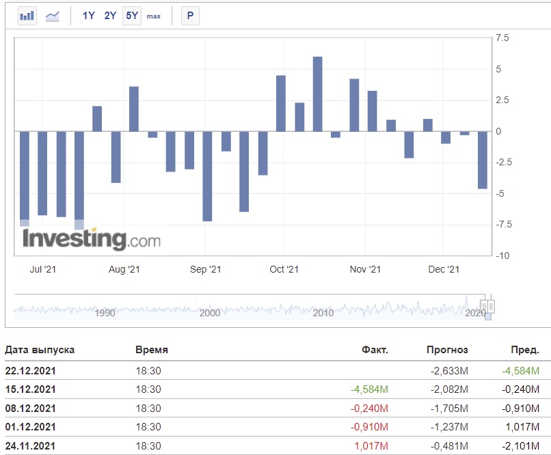The image size is (551, 455).
Task: Click the 1990 area in navigator timeline
Action: coord(105,312)
